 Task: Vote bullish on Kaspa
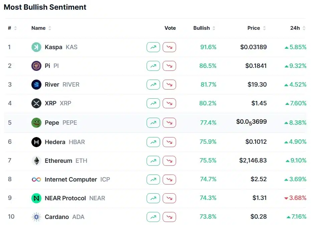point(153,47)
